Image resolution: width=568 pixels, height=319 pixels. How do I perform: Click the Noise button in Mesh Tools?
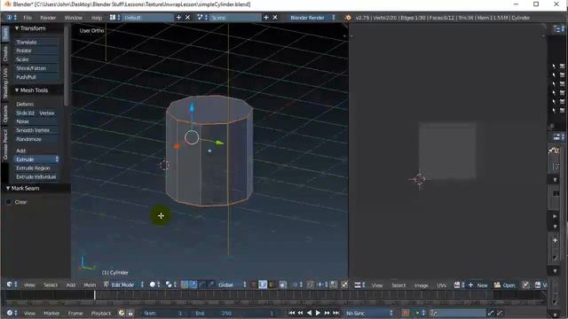tap(36, 121)
